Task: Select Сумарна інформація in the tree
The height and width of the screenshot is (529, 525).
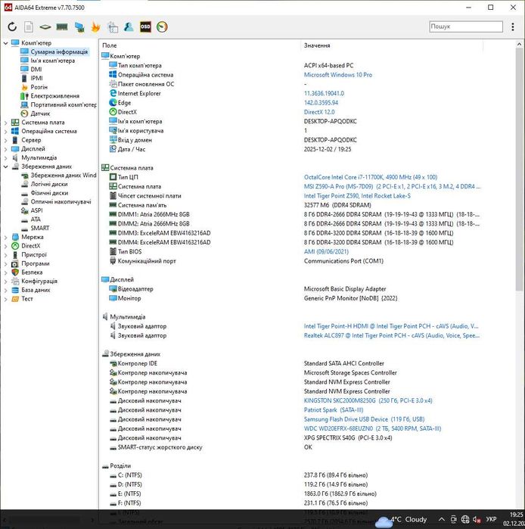Action: [59, 51]
